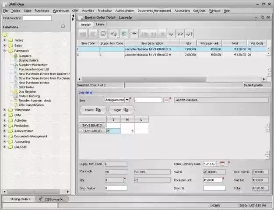Viewport: 274px width, 210px height.
Task: Open Orders tracking tree entry
Action: click(x=29, y=96)
